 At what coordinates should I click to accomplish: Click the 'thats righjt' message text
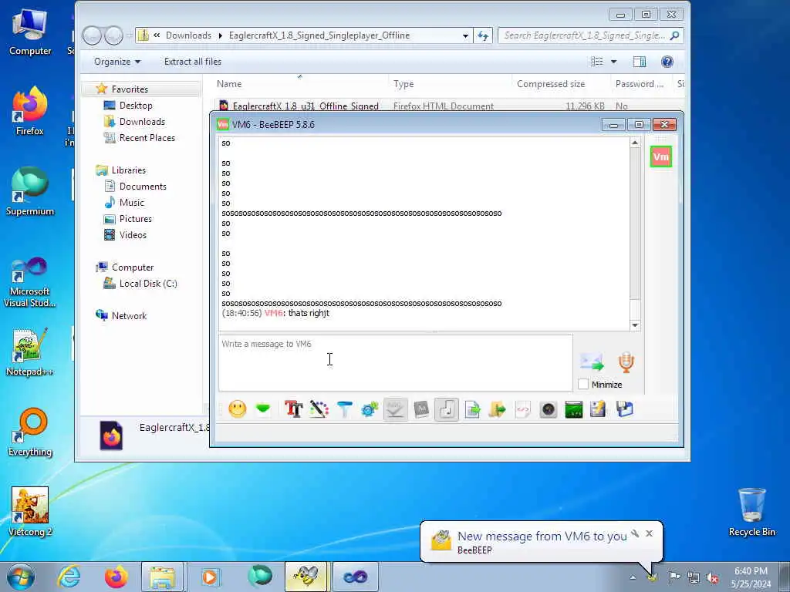pos(309,313)
